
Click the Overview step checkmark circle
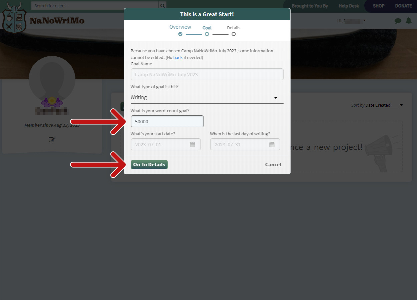click(x=180, y=34)
